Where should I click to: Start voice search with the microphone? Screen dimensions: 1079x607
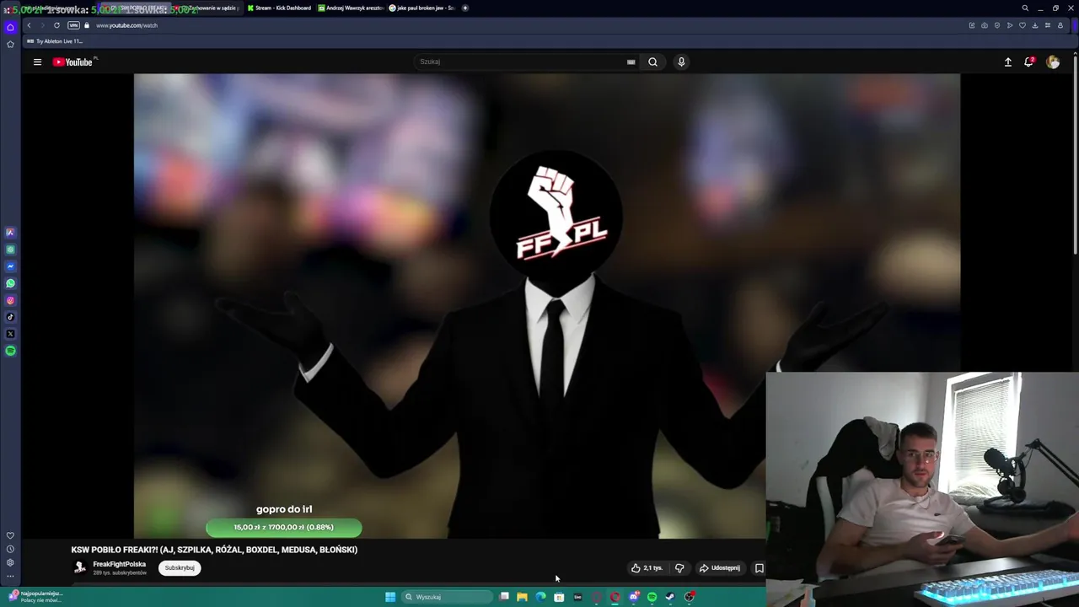coord(681,62)
